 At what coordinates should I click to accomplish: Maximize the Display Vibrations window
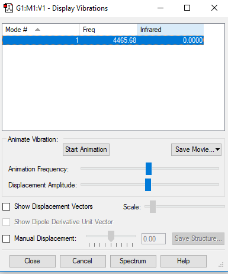click(x=187, y=8)
